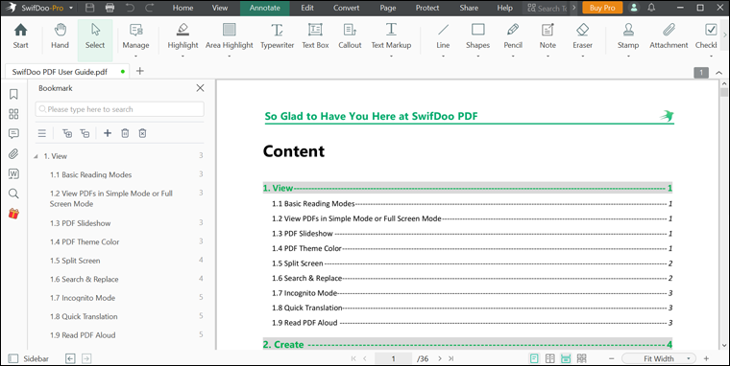The width and height of the screenshot is (730, 366).
Task: Redo the last action
Action: coord(150,8)
